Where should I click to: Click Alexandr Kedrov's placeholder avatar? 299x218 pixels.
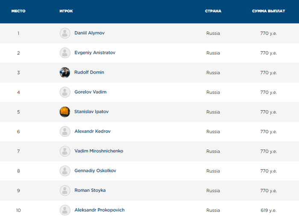[x=65, y=132]
